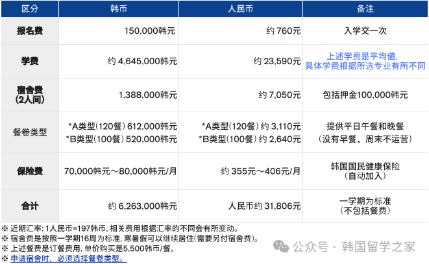This screenshot has height=264, width=429.
Task: Click the 上述餐费是订餐费用 footnote
Action: click(x=88, y=248)
